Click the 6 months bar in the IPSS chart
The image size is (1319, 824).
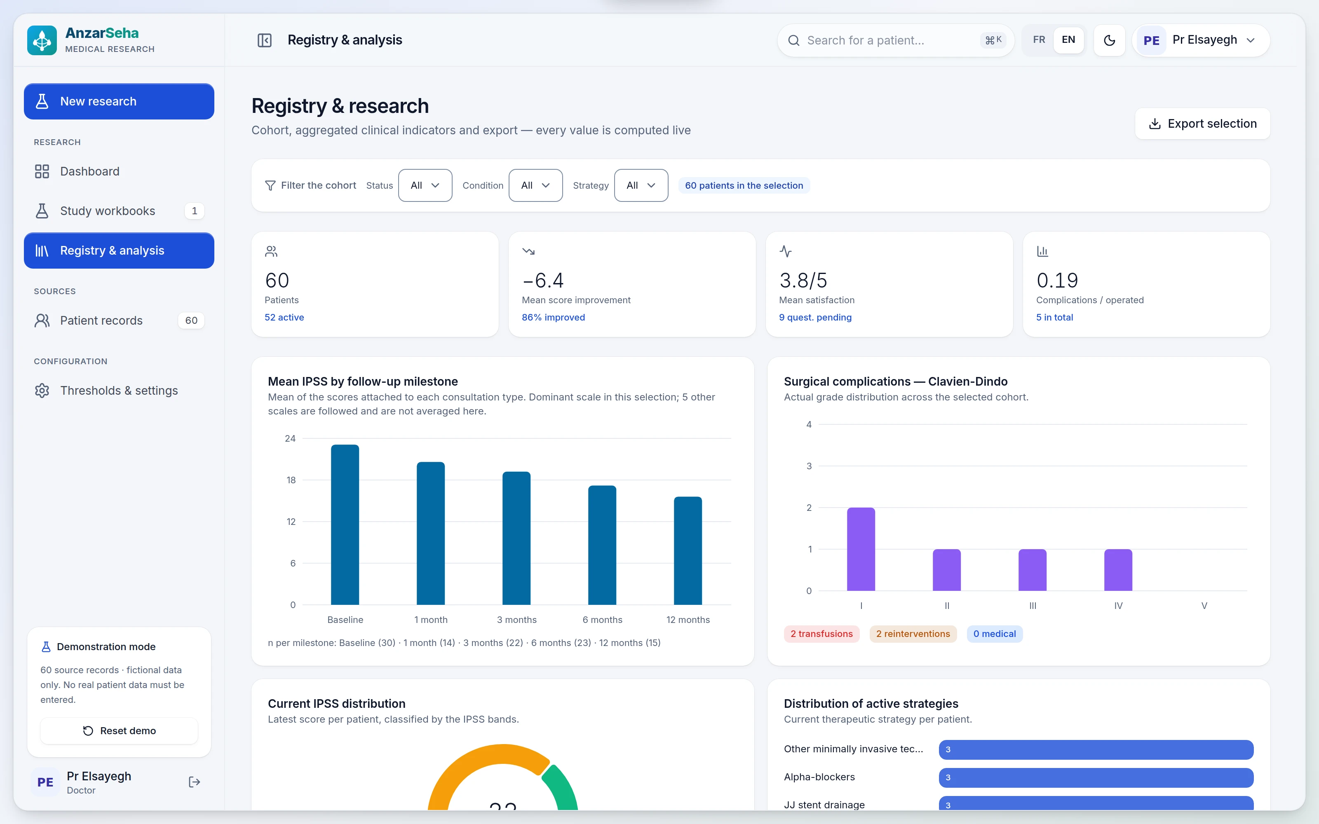(x=602, y=545)
